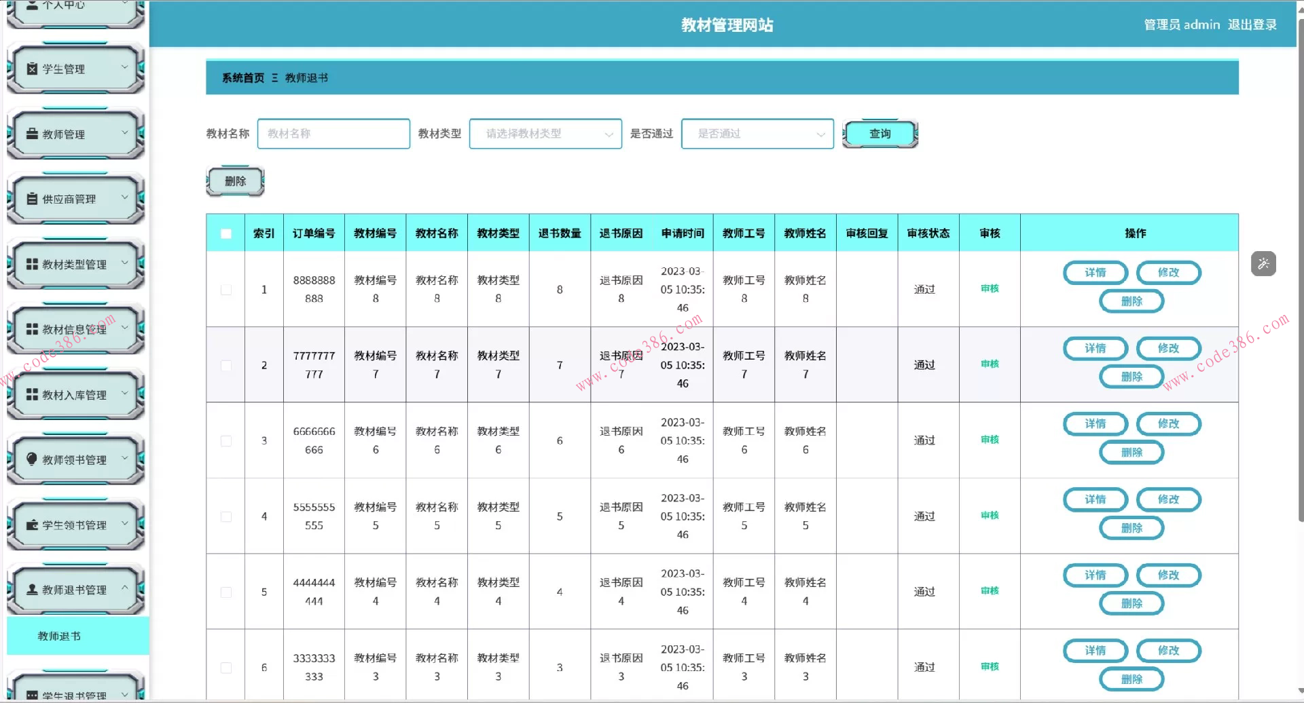This screenshot has width=1304, height=703.
Task: Click the briefcase icon for 教师管理
Action: click(x=32, y=134)
